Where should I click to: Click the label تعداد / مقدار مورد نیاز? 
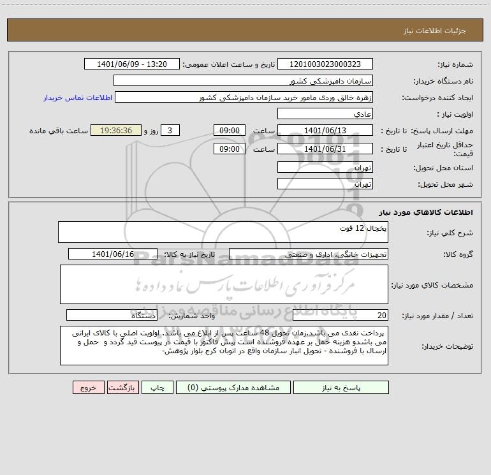tap(437, 316)
